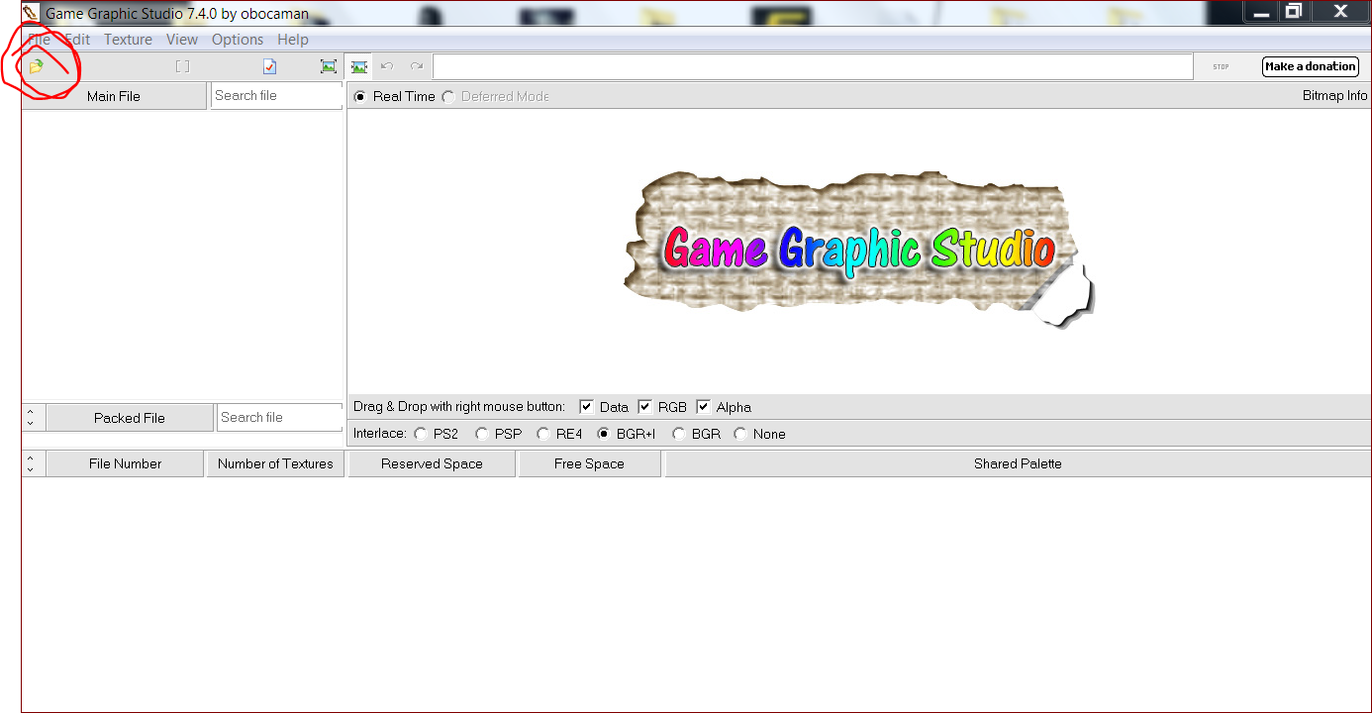Maximize the Game Graphic Studio window
Image resolution: width=1372 pixels, height=713 pixels.
pyautogui.click(x=1293, y=11)
